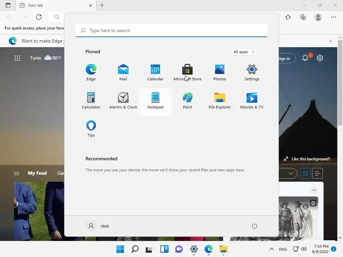Viewport: 343px width, 257px height.
Task: Open Edge Settings and more menu
Action: pos(333,17)
